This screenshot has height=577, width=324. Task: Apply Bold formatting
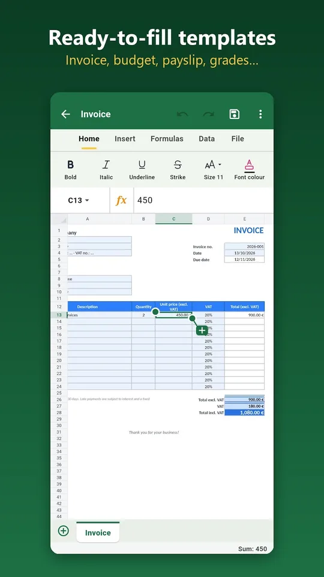[x=71, y=169]
